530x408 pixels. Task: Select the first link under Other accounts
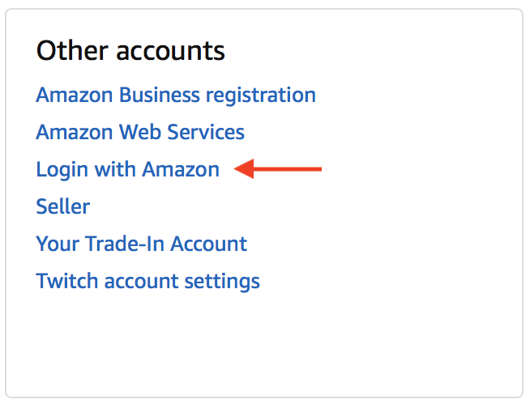tap(176, 96)
